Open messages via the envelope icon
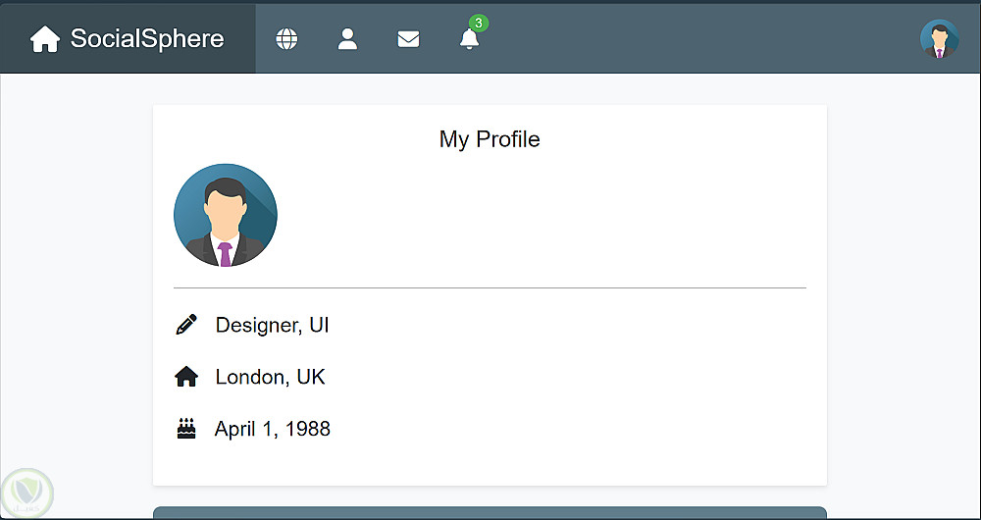981x520 pixels. pyautogui.click(x=408, y=39)
